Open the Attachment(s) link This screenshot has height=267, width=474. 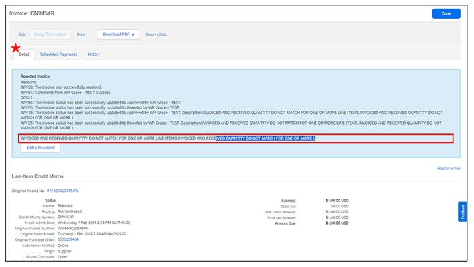(x=448, y=168)
